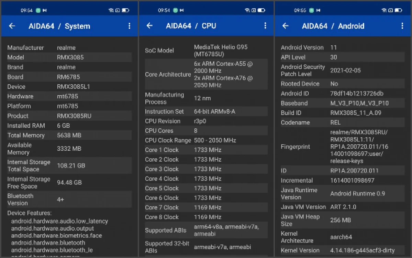Select Codename value REL
The height and width of the screenshot is (258, 412).
[335, 122]
